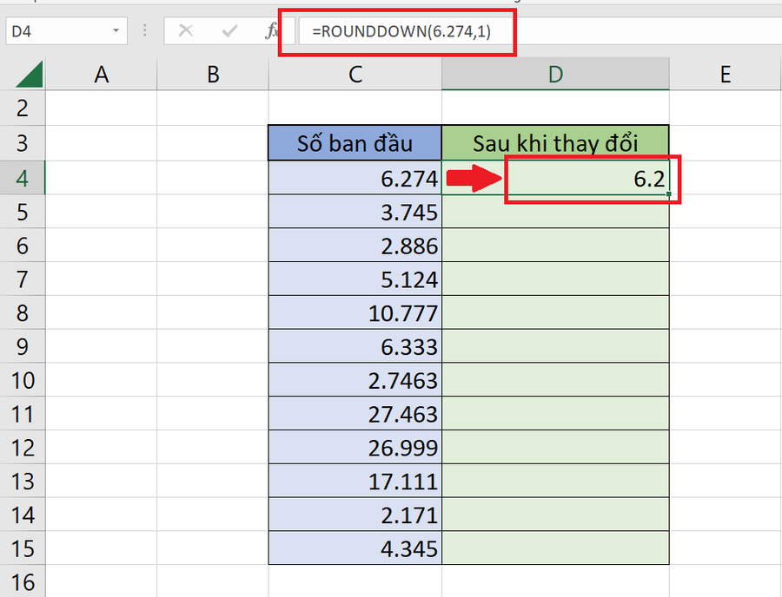
Task: Select row 4 header
Action: pos(23,178)
